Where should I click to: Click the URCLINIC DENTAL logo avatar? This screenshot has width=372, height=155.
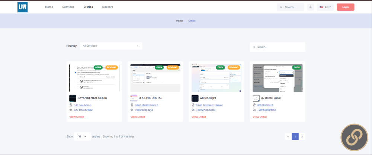[x=134, y=98]
